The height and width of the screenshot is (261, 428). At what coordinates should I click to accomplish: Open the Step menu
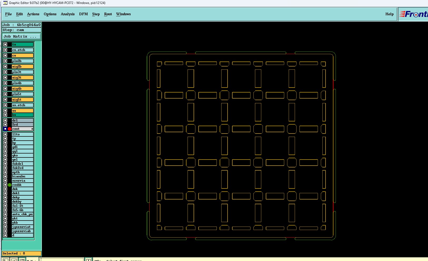pos(96,14)
